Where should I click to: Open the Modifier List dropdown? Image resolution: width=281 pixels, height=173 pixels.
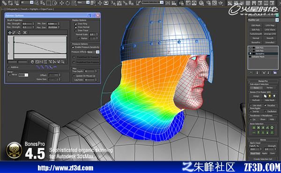coord(263,20)
